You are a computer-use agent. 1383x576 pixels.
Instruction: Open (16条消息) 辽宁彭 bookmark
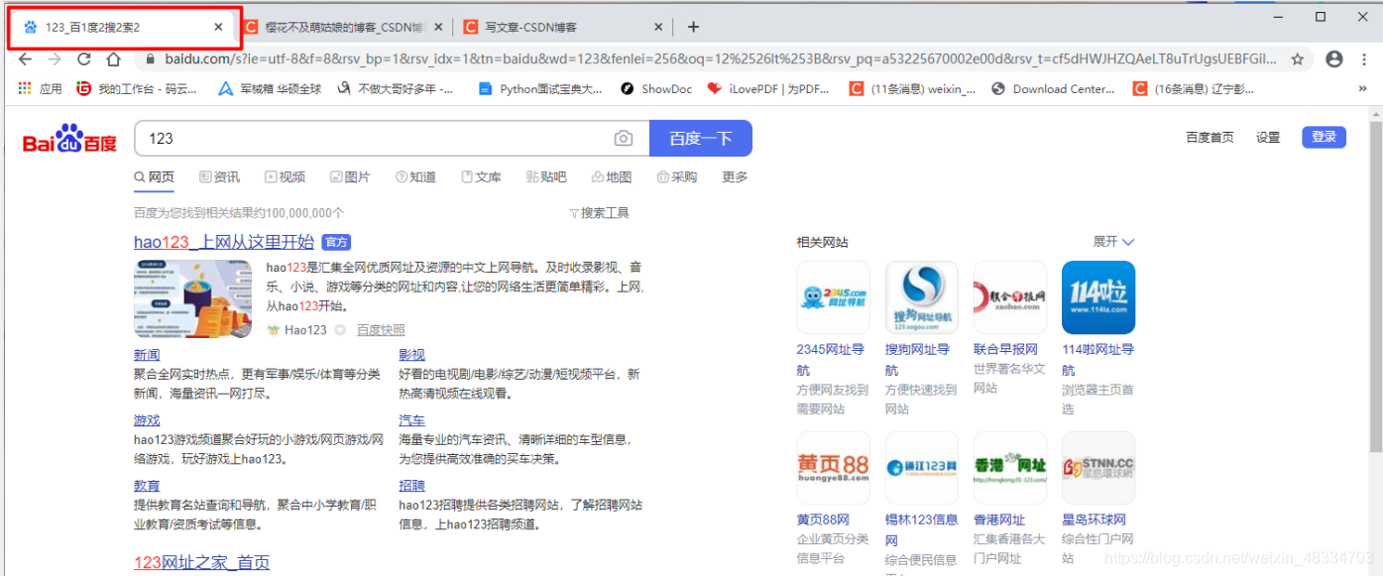pyautogui.click(x=1194, y=89)
